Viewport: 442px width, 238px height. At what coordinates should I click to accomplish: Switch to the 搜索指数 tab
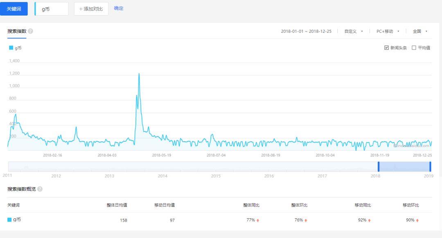click(x=17, y=31)
